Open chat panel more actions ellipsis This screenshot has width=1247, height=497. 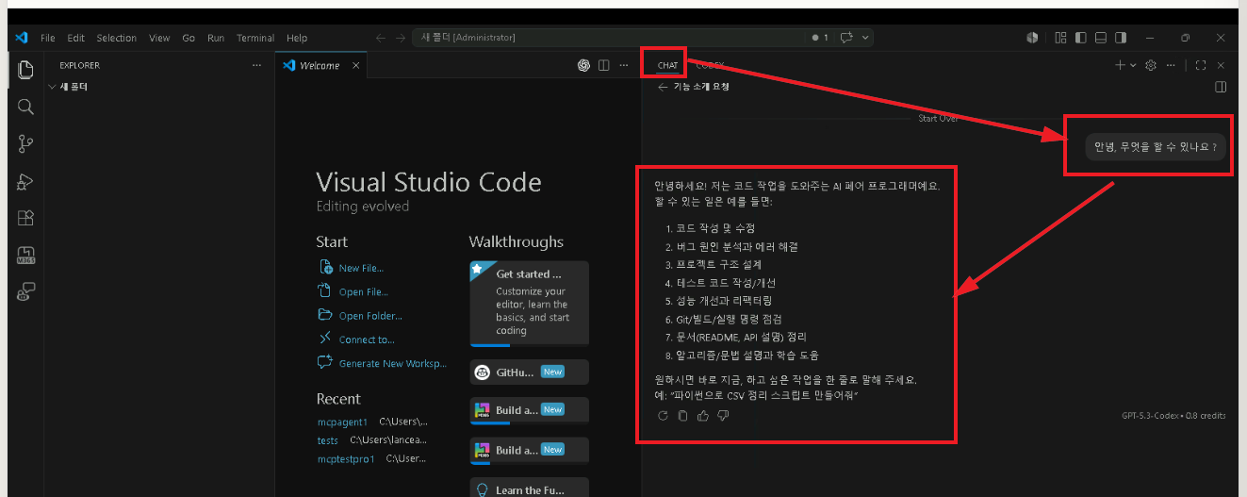(x=1171, y=65)
